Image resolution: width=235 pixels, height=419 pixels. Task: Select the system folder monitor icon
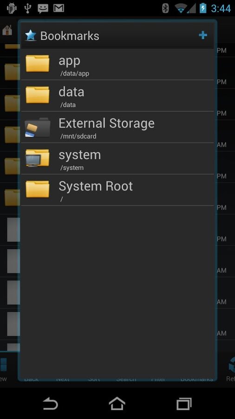(37, 158)
